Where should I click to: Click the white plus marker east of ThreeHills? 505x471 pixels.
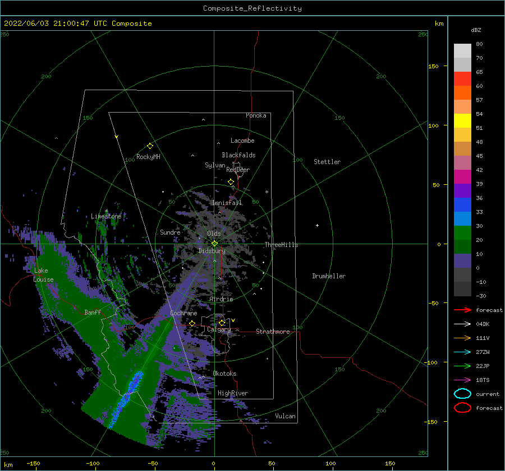coord(317,225)
